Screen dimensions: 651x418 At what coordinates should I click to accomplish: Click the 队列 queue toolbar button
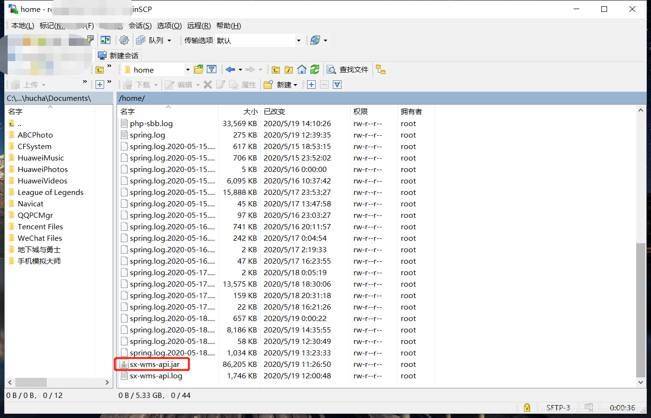[x=150, y=41]
